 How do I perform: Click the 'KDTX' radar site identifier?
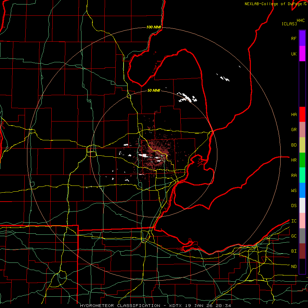(176, 306)
